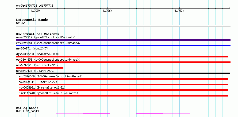Click the chr5:41754728..41757702 coordinates text

[34, 6]
